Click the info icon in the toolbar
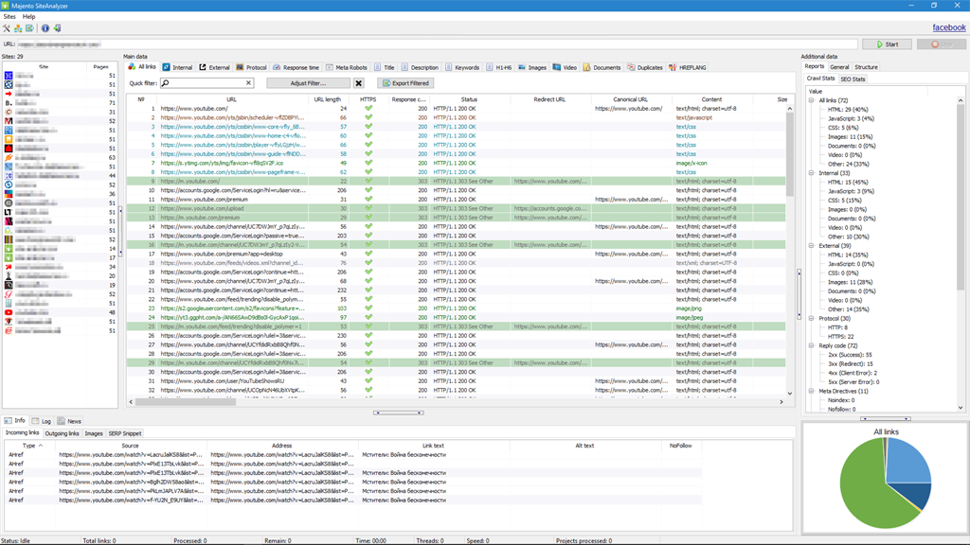This screenshot has width=970, height=545. (x=46, y=28)
